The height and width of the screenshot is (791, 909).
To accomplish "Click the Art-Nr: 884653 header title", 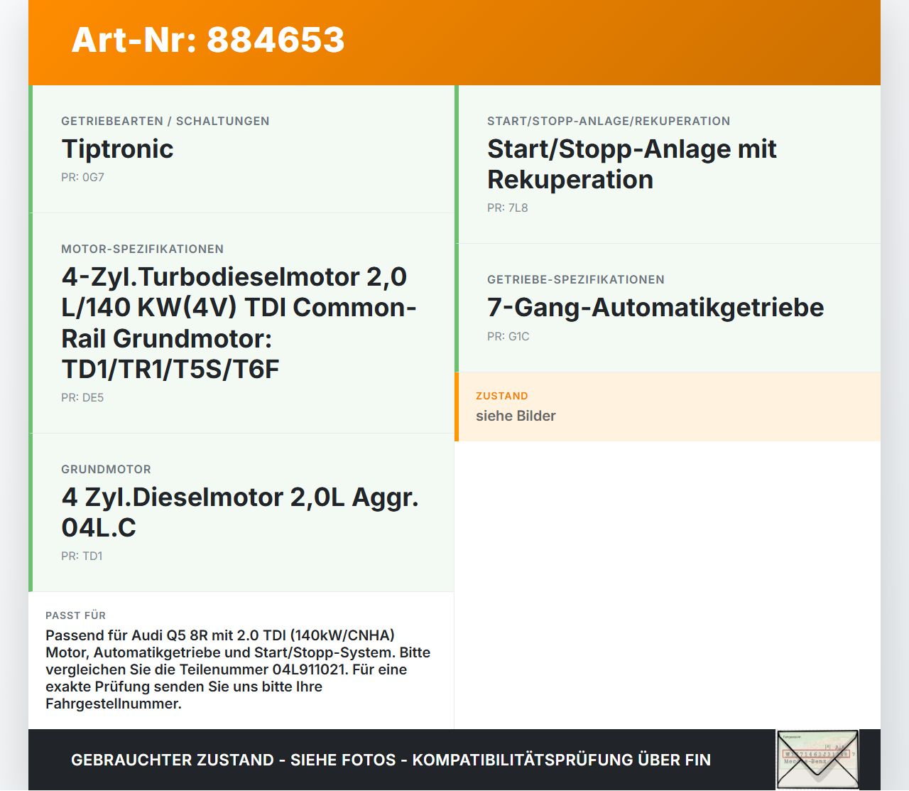I will 208,40.
